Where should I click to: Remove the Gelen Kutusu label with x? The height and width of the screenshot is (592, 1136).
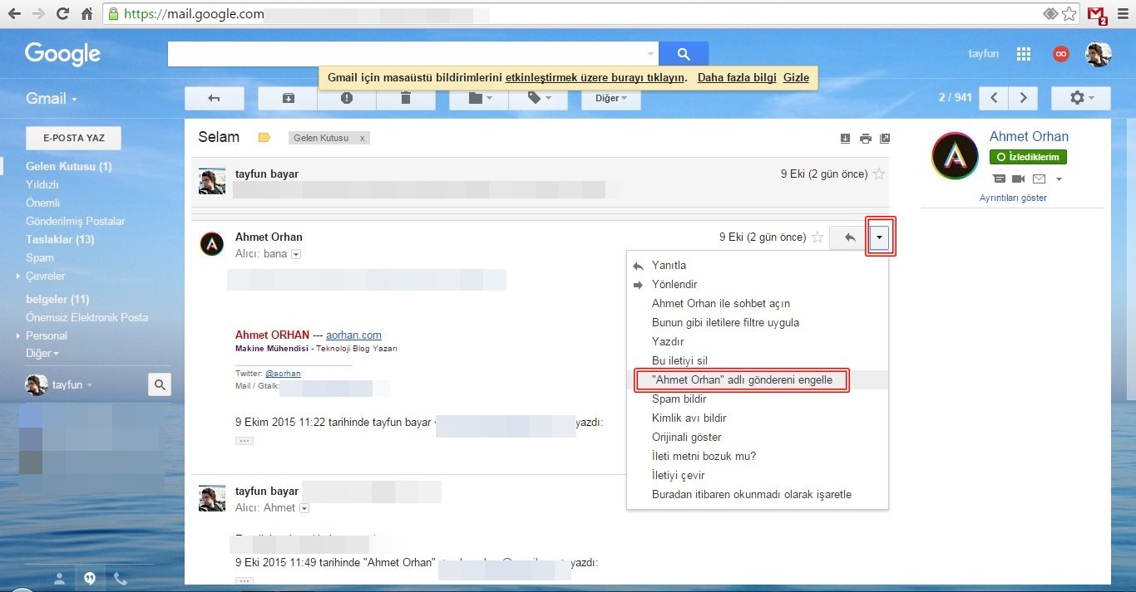point(362,138)
